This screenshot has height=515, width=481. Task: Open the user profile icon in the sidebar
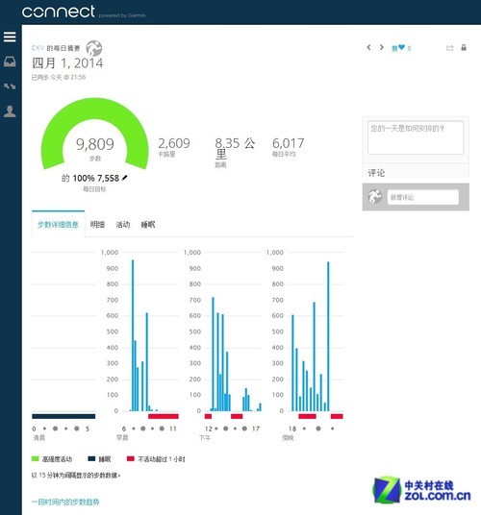pos(10,111)
